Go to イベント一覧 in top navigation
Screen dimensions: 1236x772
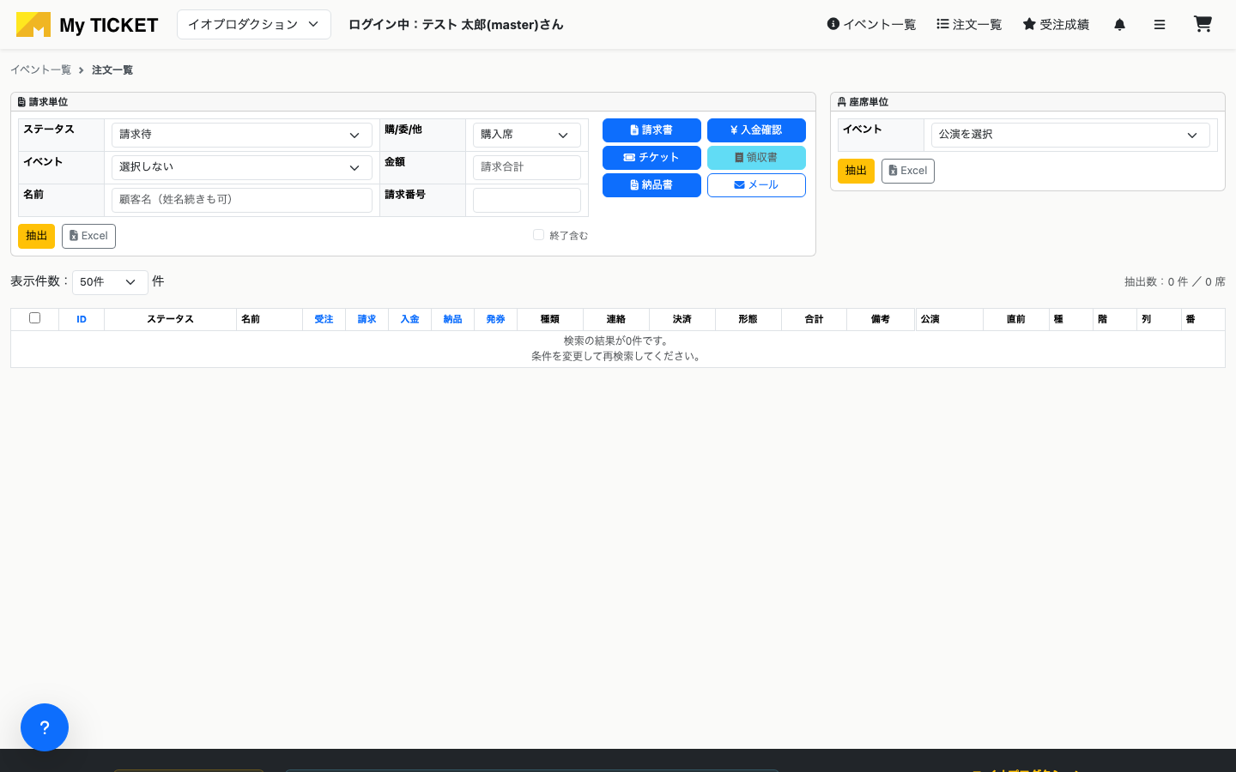[x=871, y=25]
